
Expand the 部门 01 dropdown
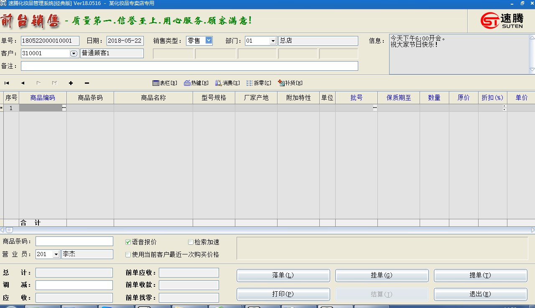(273, 41)
